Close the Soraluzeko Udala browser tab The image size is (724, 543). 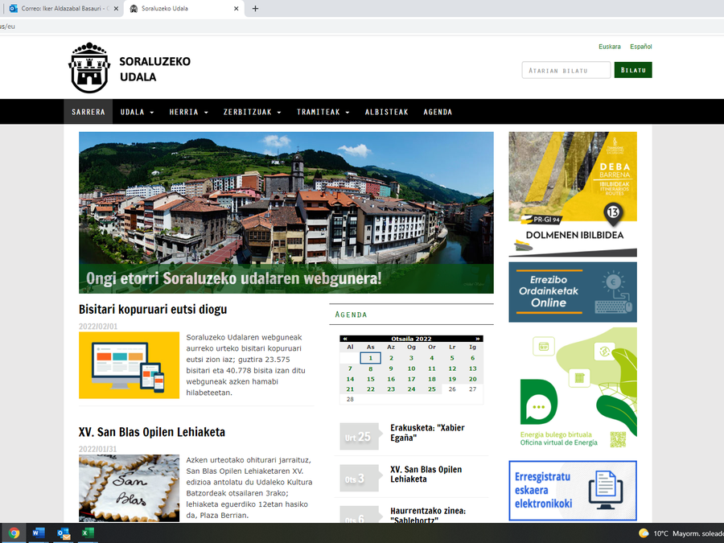coord(237,9)
